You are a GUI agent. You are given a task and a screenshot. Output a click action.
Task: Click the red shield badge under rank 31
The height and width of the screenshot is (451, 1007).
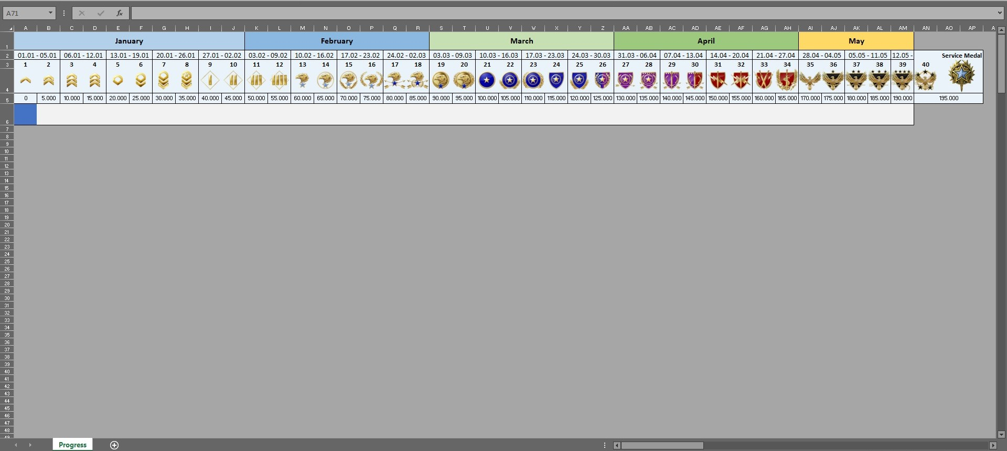[717, 80]
